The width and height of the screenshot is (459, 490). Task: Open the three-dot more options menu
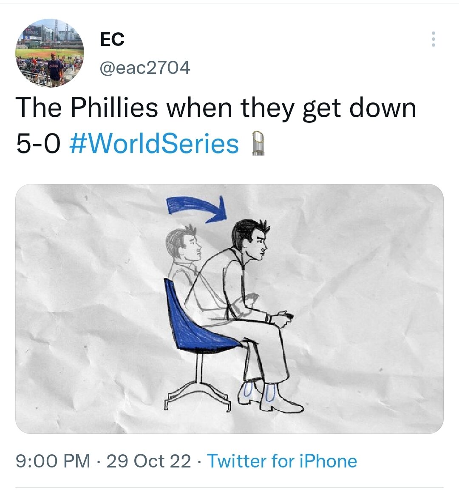tap(433, 39)
